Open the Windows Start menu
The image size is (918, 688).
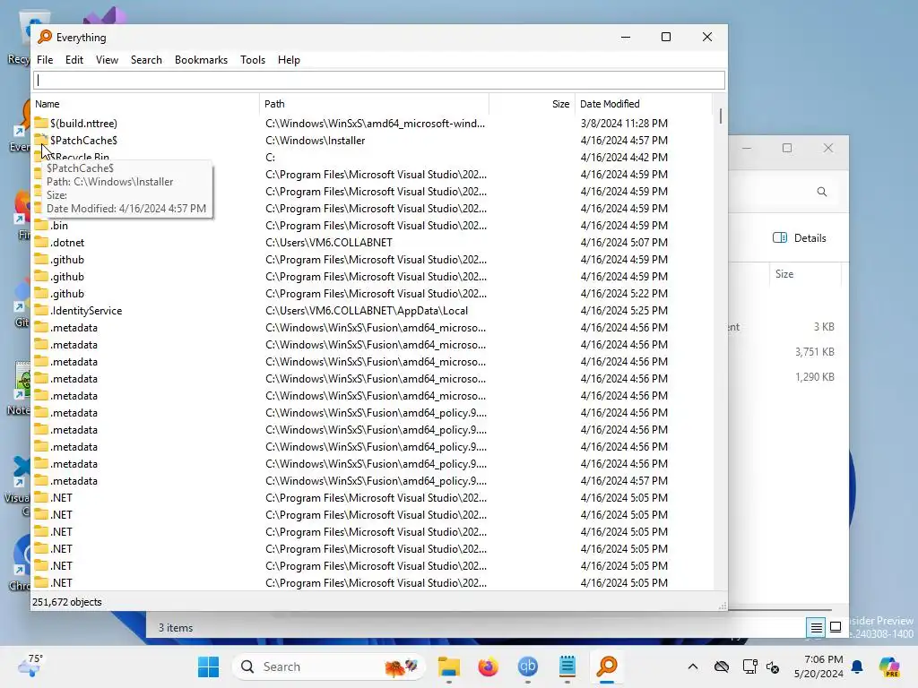coord(208,666)
